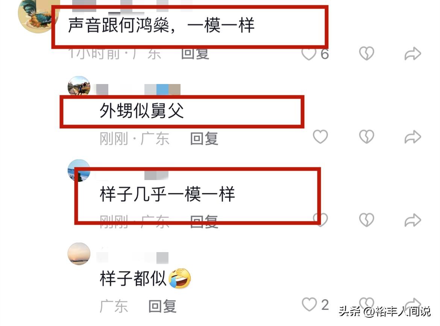Select the comment text 外甥似舅父
440x326 pixels.
pos(142,111)
